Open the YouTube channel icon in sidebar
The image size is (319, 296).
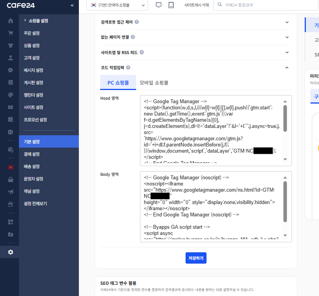click(x=10, y=167)
